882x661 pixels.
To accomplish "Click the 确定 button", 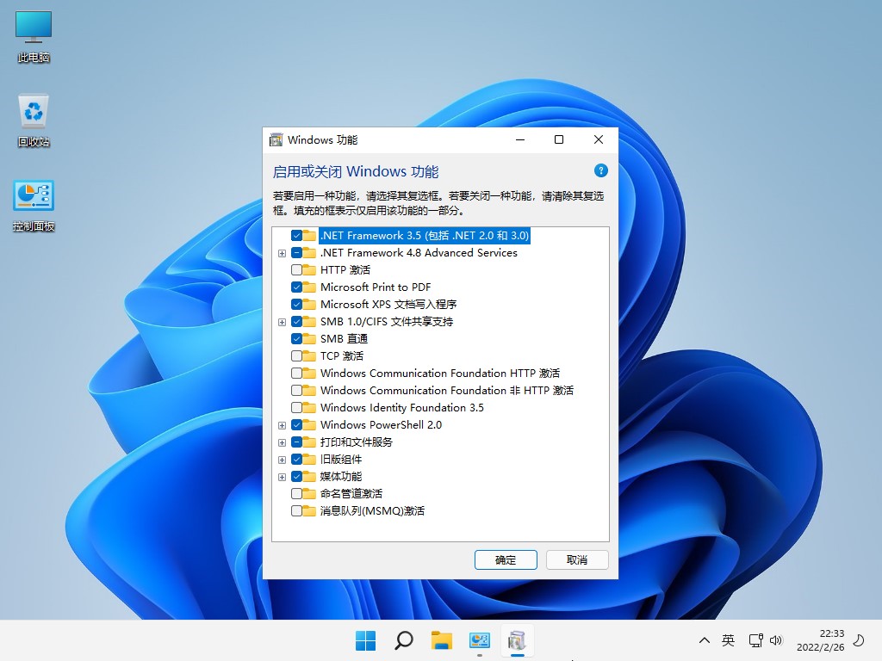I will coord(506,559).
